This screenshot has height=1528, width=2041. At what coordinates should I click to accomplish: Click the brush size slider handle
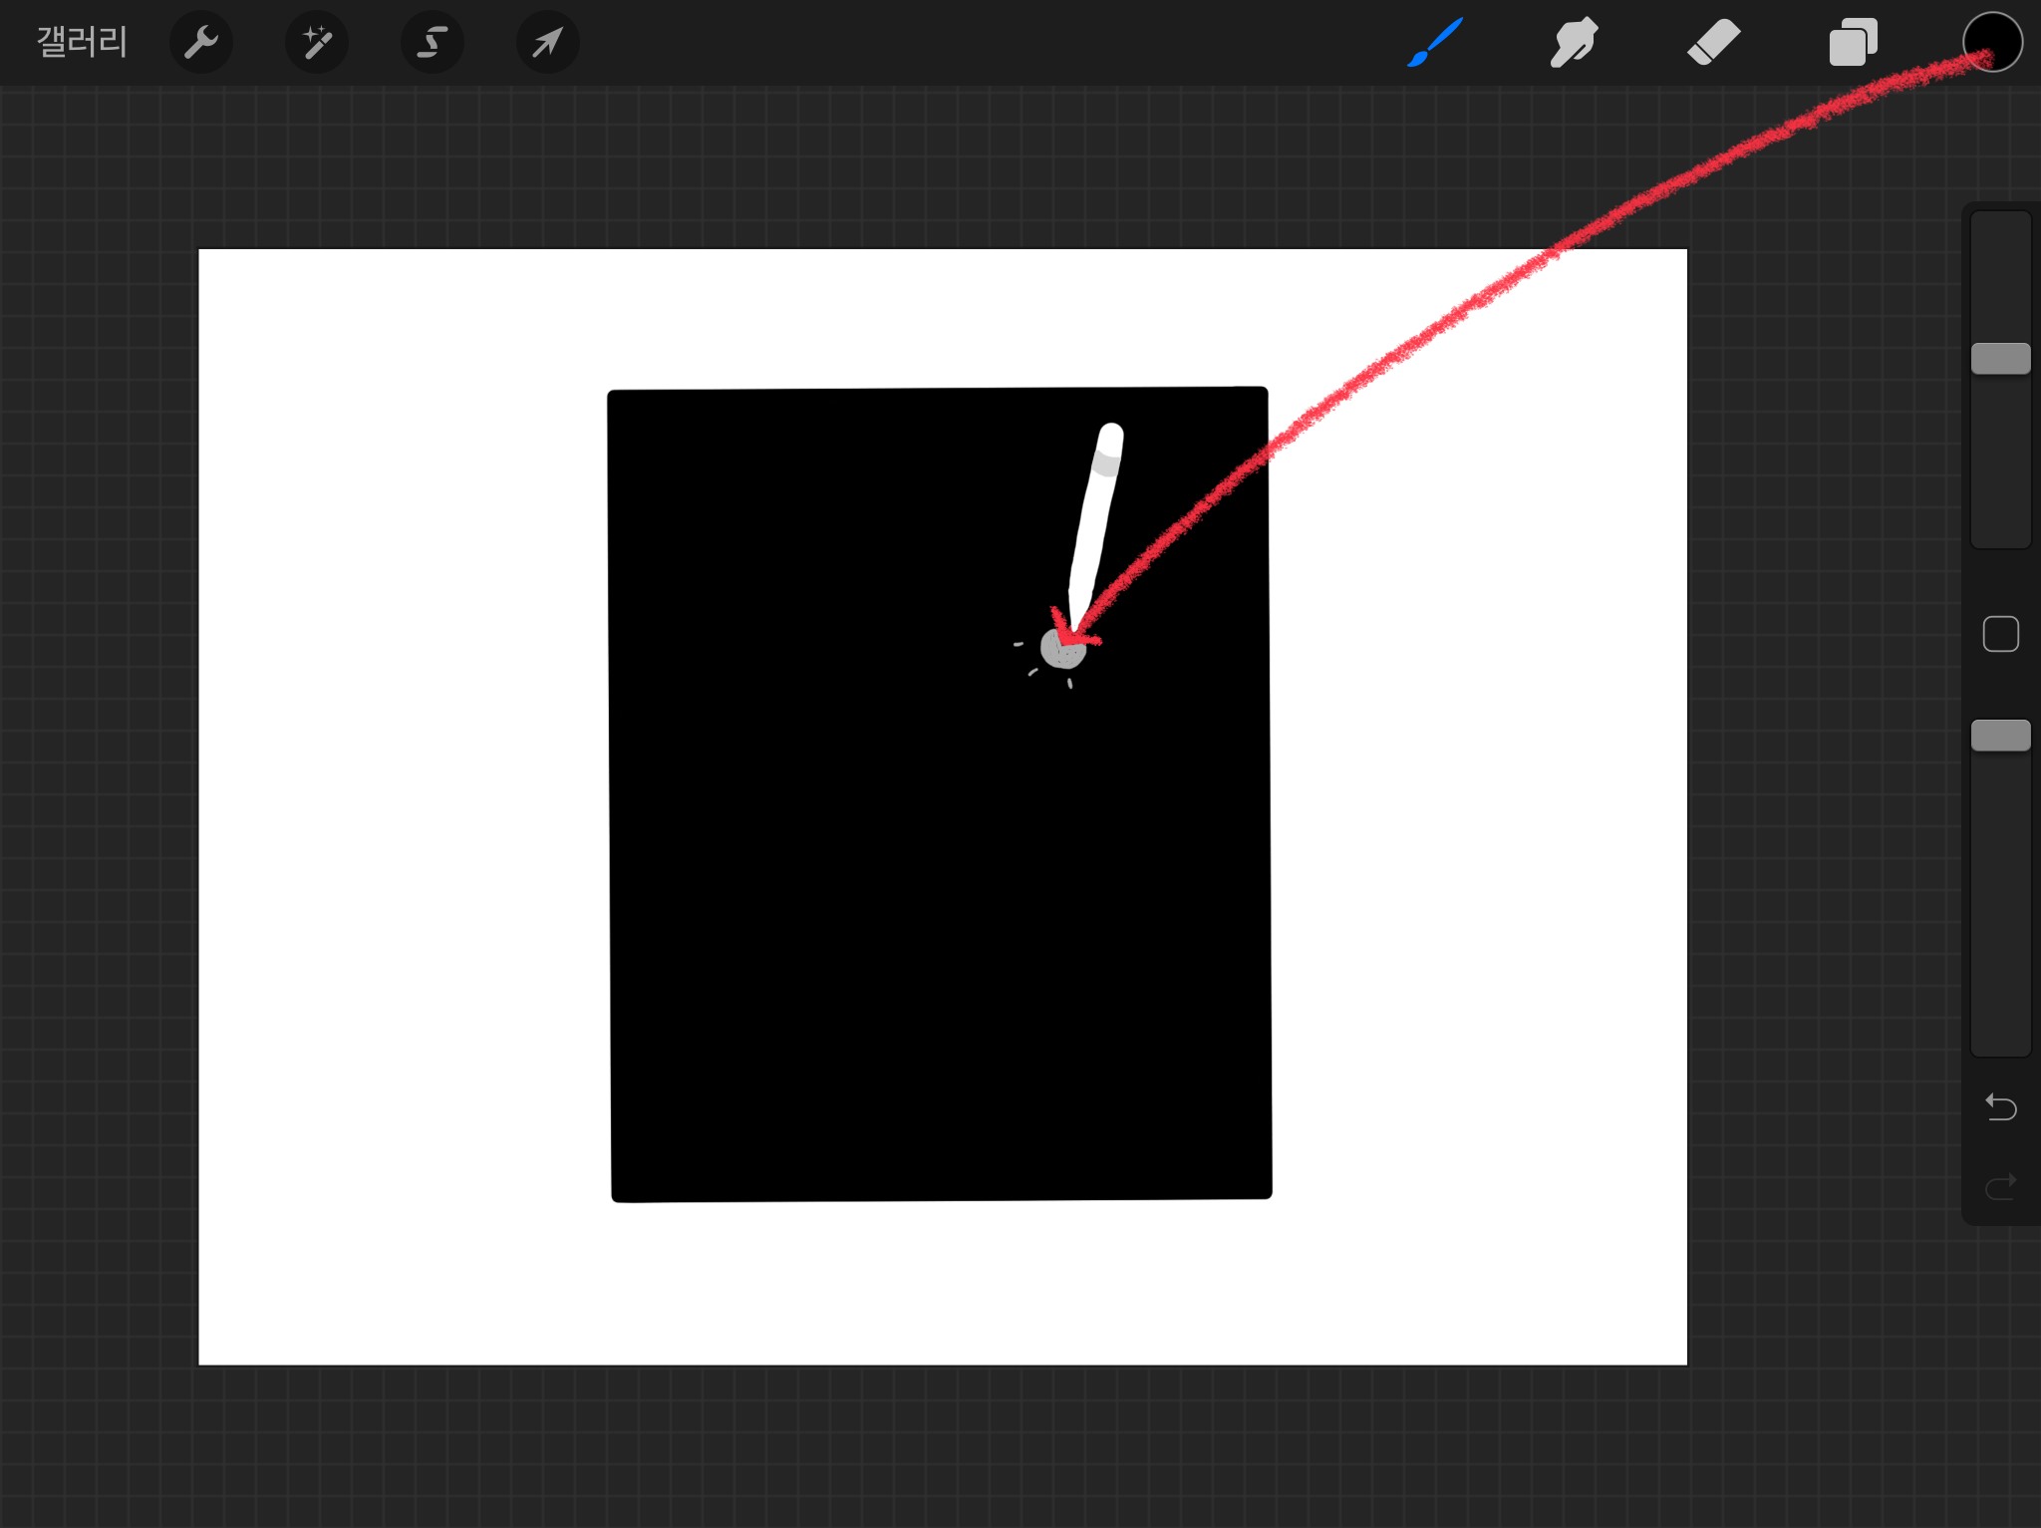click(2000, 359)
